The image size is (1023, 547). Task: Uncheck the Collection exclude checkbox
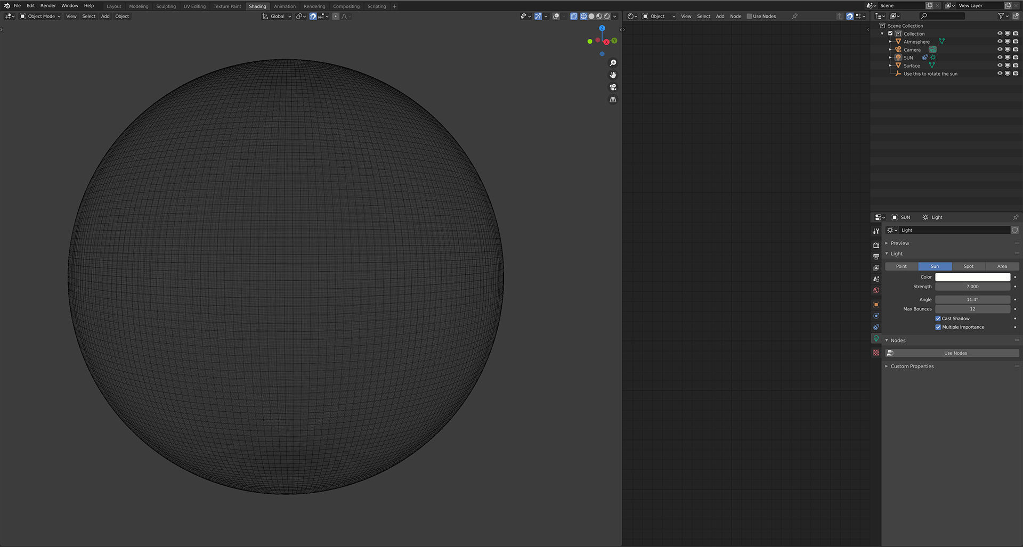(x=890, y=34)
